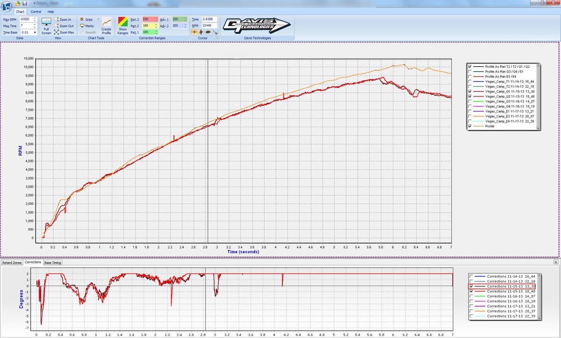Enable the Vegas_Camp_T1 11-14-13 trace checkbox
This screenshot has width=561, height=338.
[470, 81]
